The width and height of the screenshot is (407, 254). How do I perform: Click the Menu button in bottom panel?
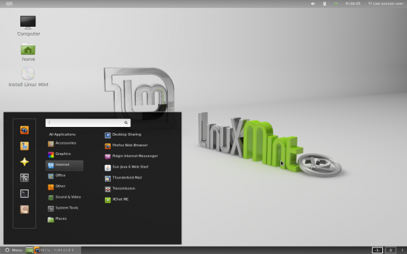click(14, 250)
